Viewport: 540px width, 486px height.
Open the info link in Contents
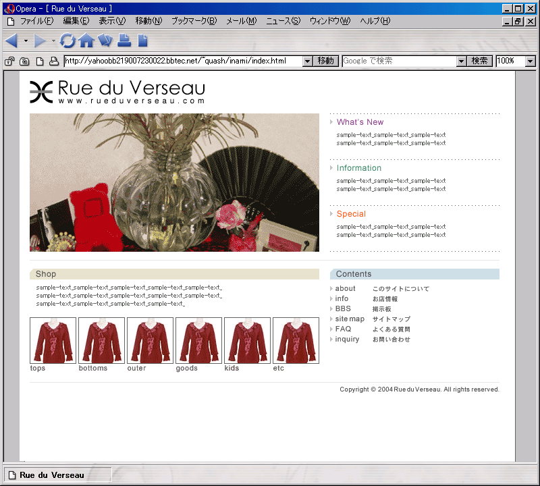pyautogui.click(x=342, y=298)
